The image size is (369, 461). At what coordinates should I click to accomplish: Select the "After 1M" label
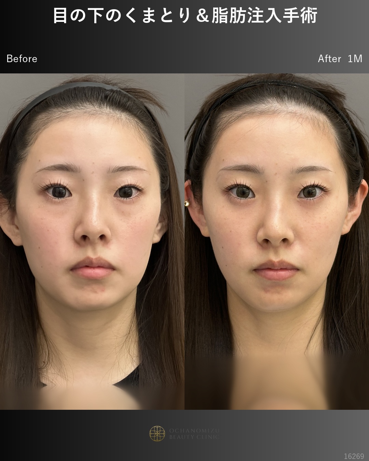pyautogui.click(x=340, y=59)
